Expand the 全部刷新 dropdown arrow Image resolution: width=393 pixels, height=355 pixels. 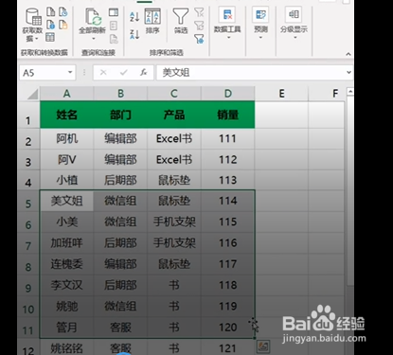click(94, 39)
